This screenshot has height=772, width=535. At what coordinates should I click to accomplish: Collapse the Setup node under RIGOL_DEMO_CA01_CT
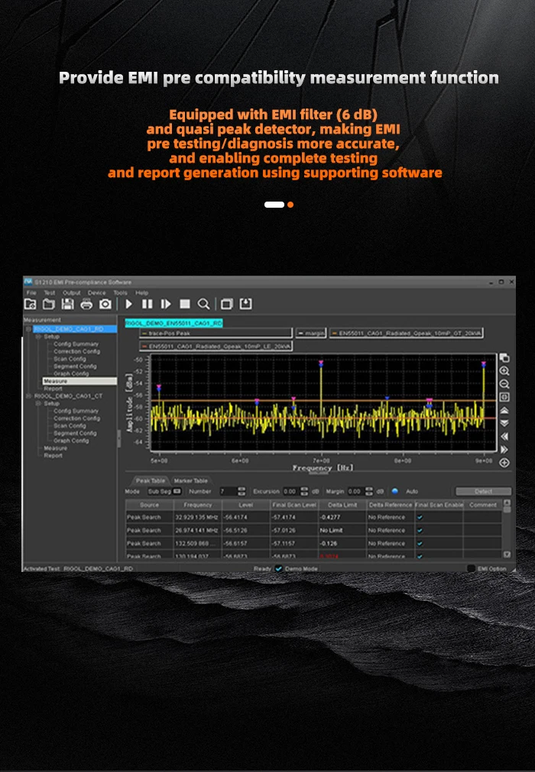pos(38,403)
